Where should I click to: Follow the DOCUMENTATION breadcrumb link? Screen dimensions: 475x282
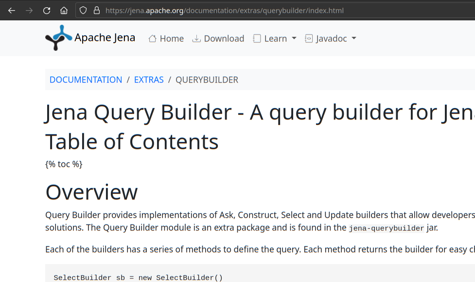[x=86, y=80]
